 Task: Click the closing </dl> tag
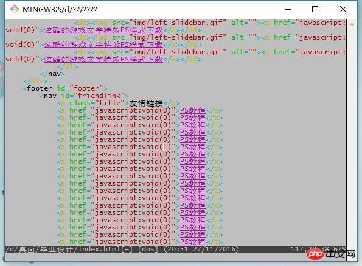click(68, 66)
